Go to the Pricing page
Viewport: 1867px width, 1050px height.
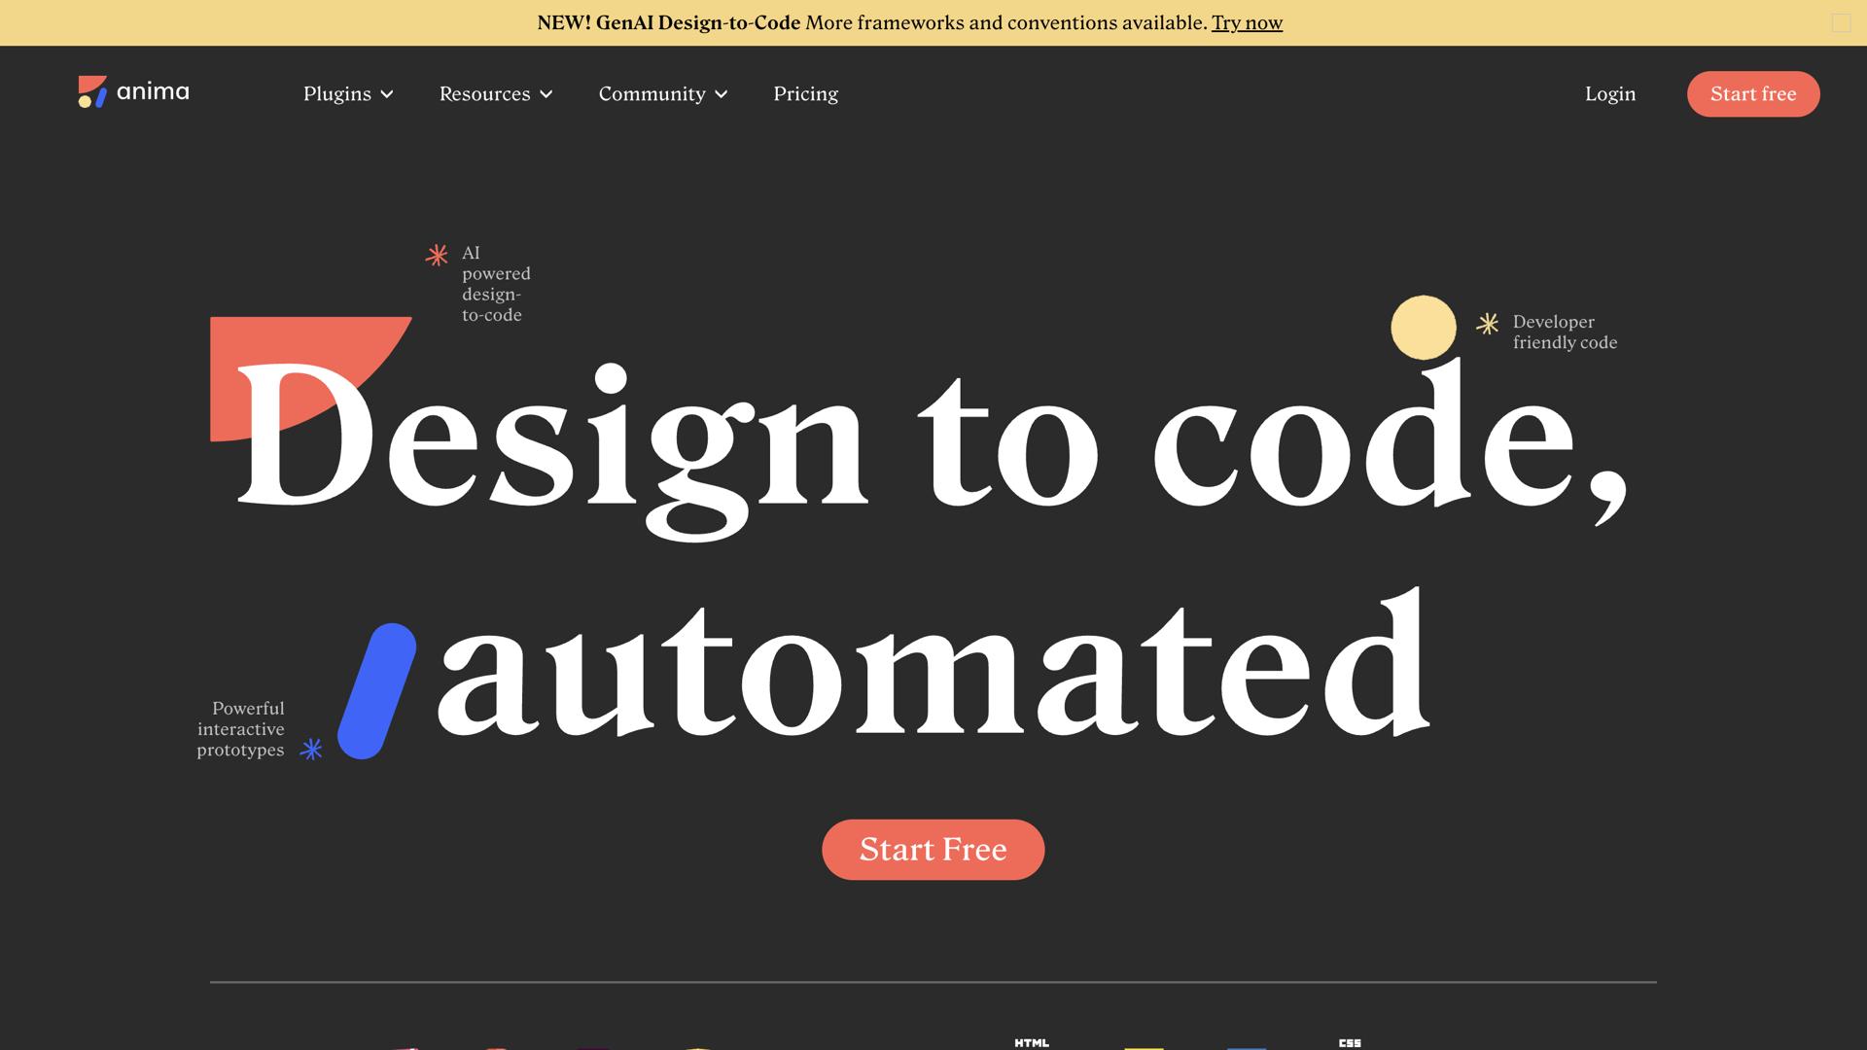(805, 94)
